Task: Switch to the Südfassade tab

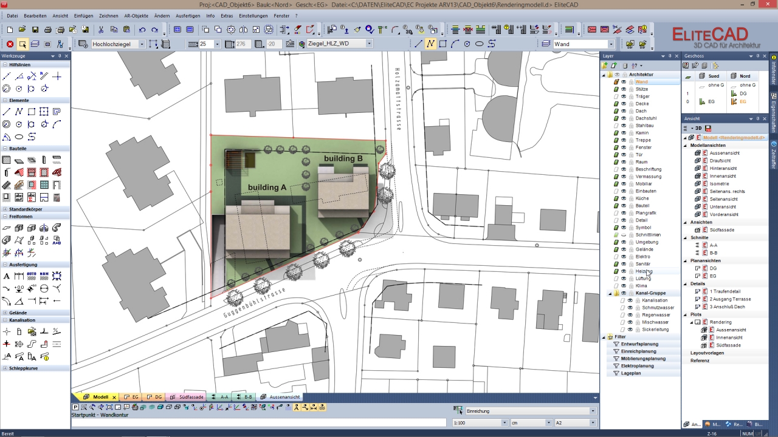Action: (x=191, y=397)
